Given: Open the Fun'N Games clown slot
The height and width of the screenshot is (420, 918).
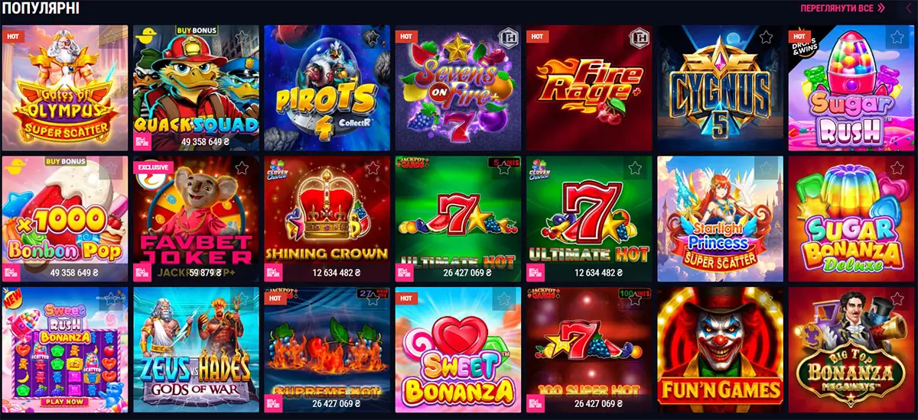Looking at the screenshot, I should coord(721,350).
